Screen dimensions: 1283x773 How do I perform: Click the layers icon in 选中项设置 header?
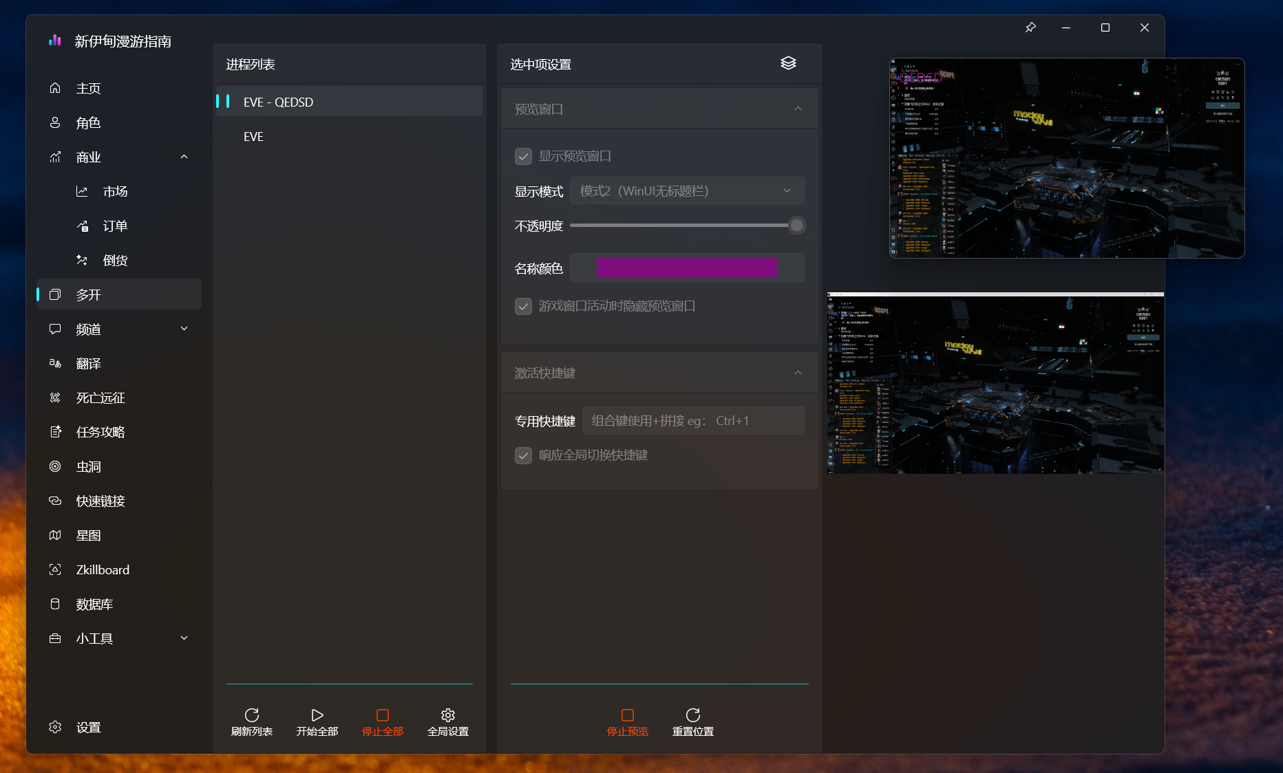pos(788,63)
